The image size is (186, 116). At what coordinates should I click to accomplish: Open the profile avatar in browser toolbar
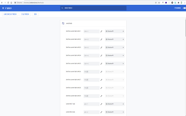(x=181, y=3)
